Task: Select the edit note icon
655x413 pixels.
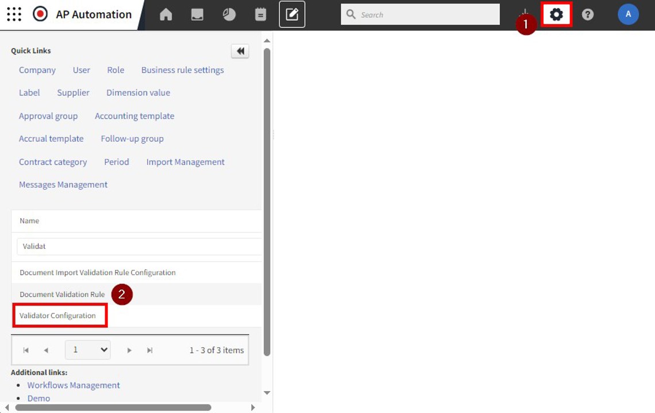Action: [292, 15]
